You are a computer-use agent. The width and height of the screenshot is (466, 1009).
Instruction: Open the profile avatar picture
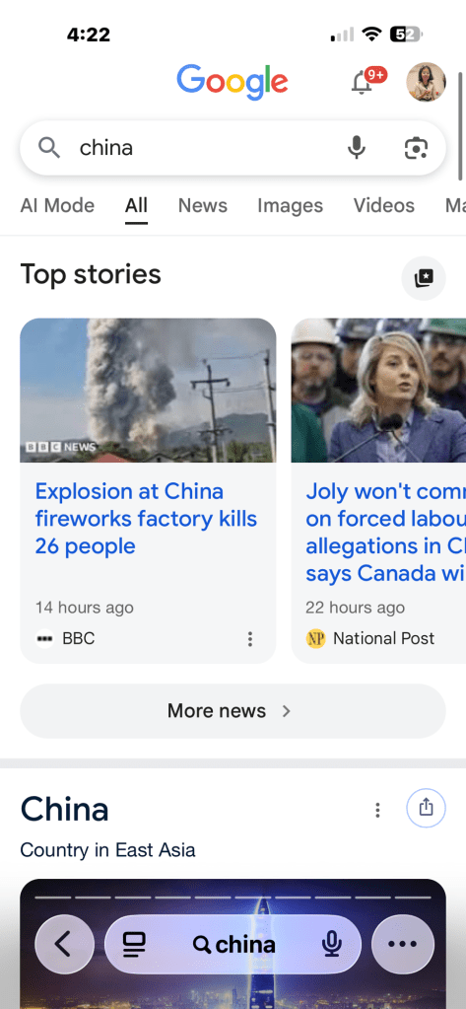426,82
